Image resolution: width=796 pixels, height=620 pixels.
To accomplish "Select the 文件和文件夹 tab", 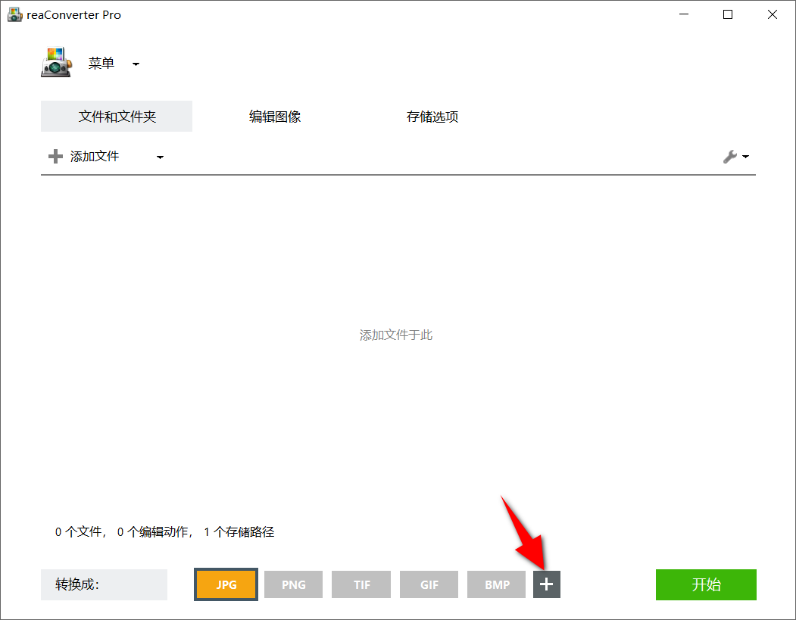I will 116,116.
